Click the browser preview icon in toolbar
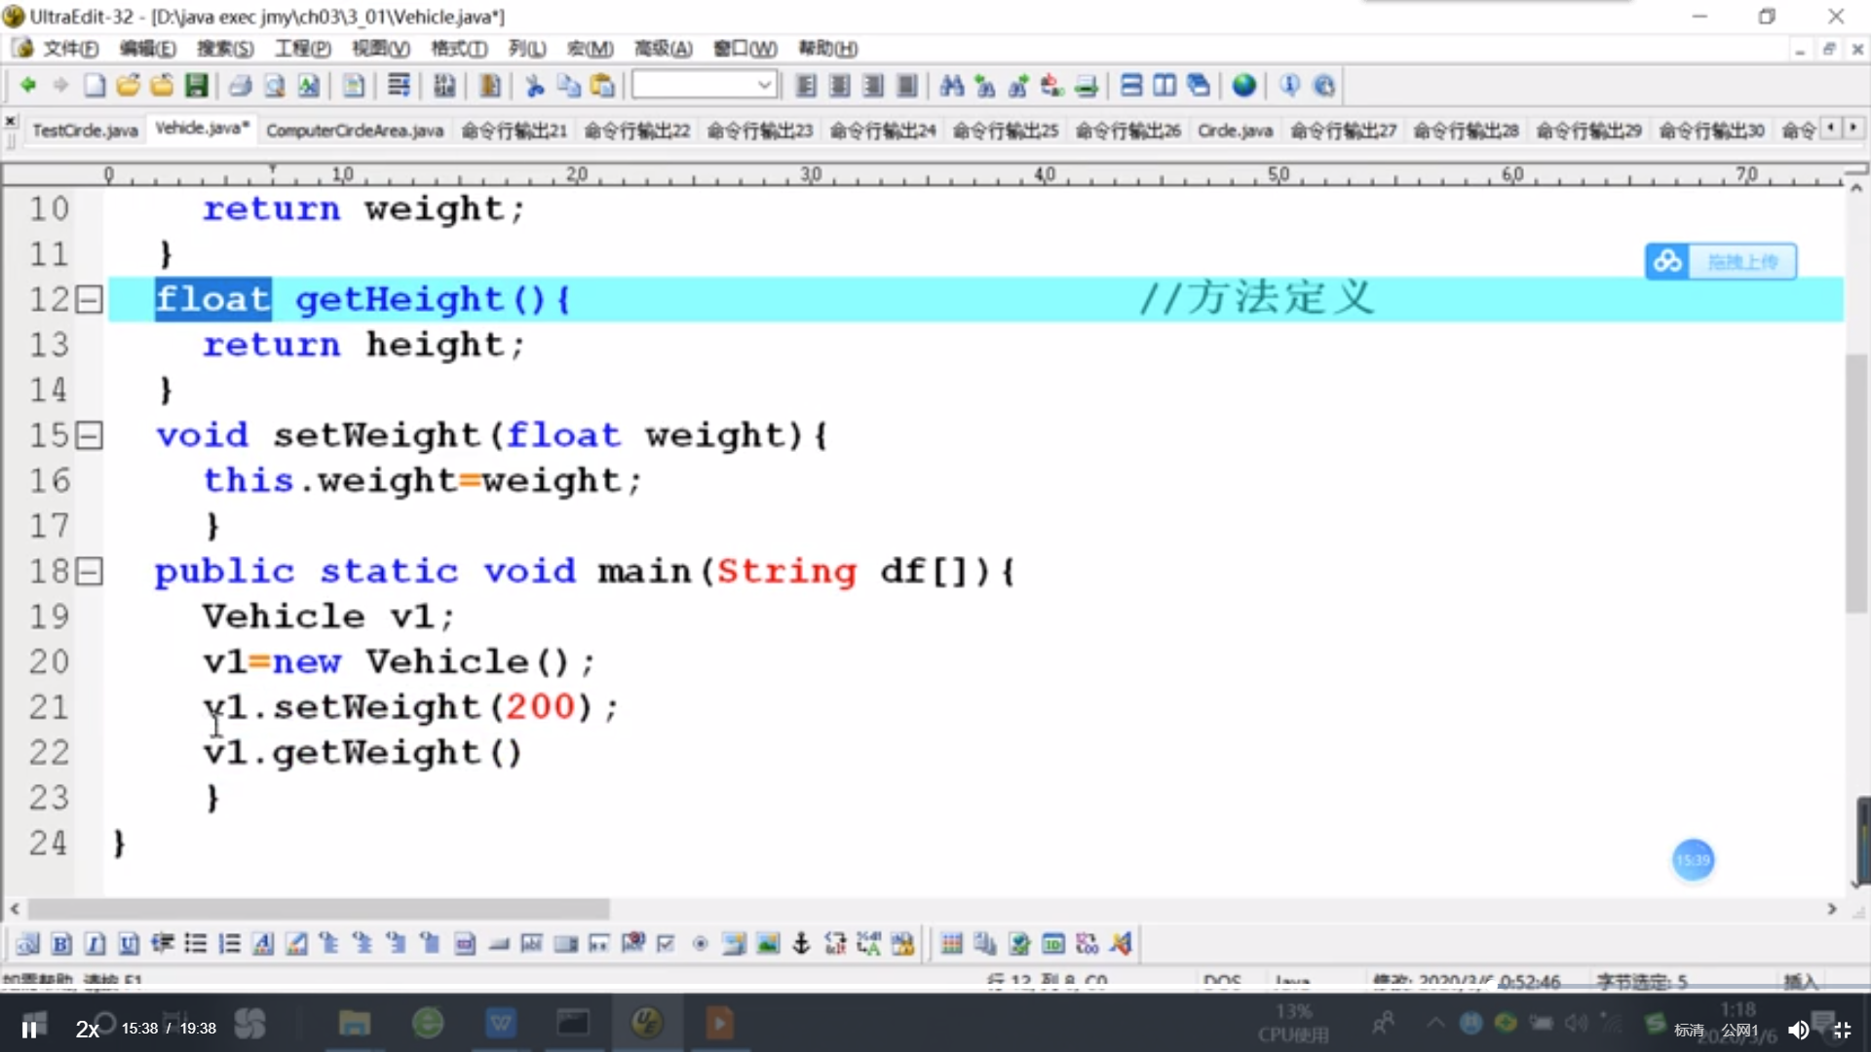This screenshot has width=1871, height=1052. pyautogui.click(x=1242, y=85)
